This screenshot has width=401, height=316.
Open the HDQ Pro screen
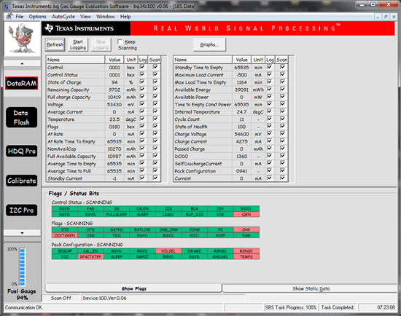point(21,151)
